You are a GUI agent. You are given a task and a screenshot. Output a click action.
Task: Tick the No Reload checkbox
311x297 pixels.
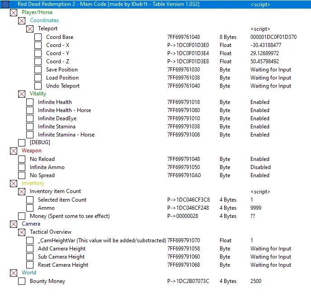(x=22, y=159)
